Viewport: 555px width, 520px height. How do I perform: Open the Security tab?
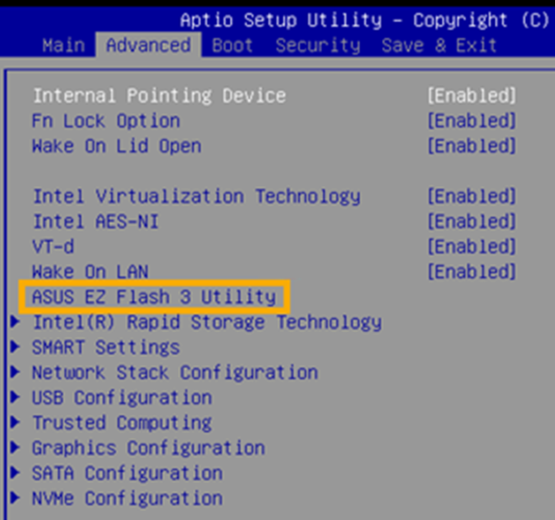[x=318, y=45]
